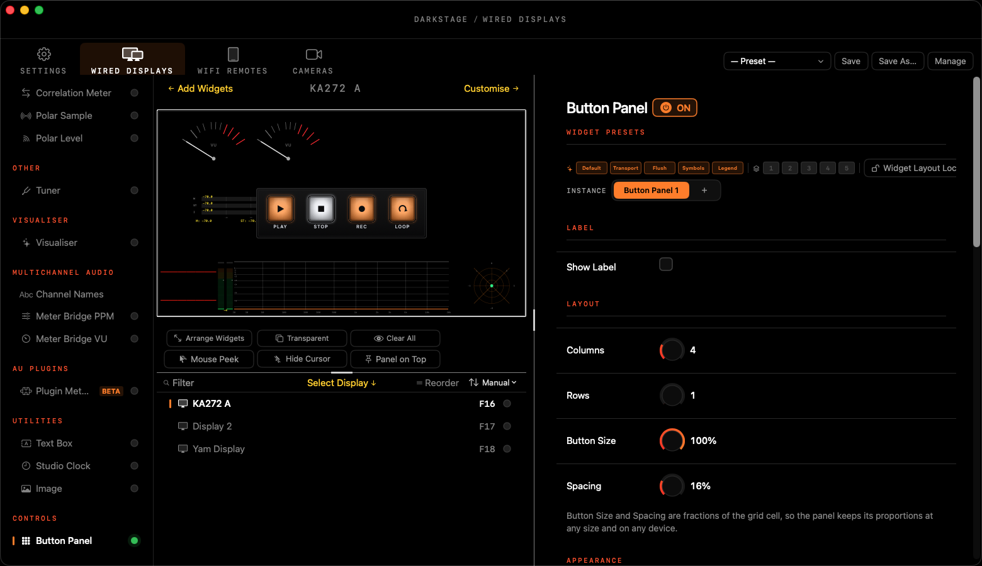
Task: Open the Preset dropdown
Action: tap(777, 61)
